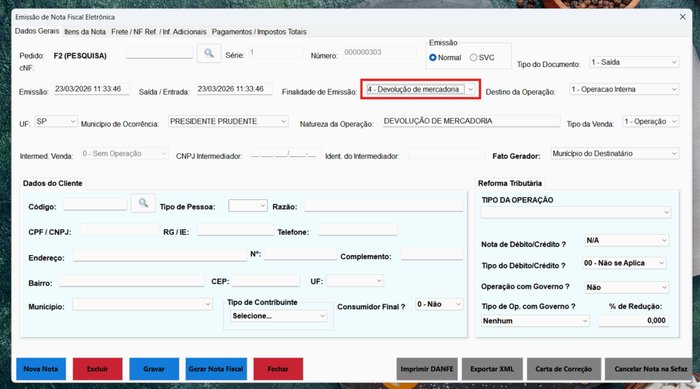Focus the CPF / CNPJ input field
Viewport: 700px width, 389px height.
click(x=119, y=230)
